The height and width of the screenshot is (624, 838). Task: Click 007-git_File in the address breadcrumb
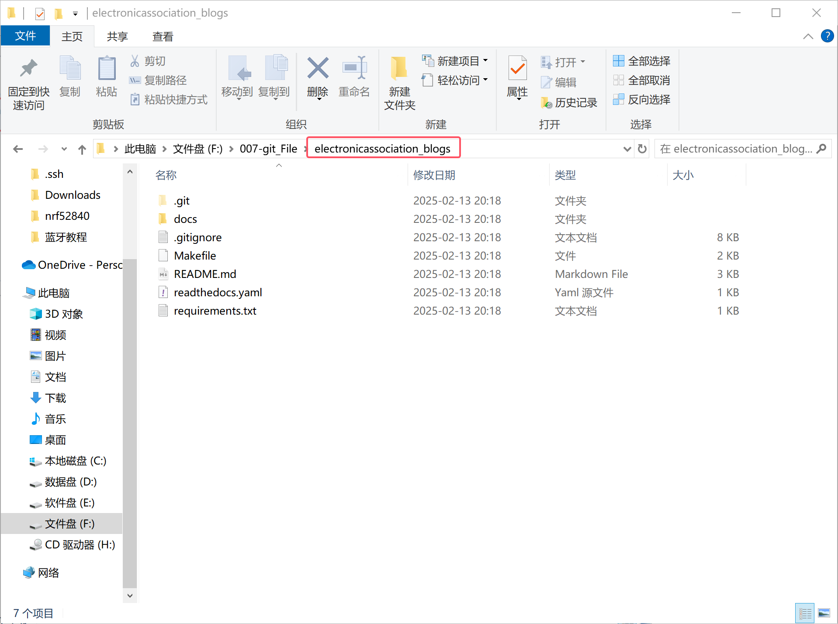[x=268, y=149]
